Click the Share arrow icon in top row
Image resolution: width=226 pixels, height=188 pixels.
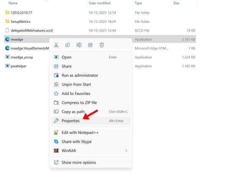(90, 45)
